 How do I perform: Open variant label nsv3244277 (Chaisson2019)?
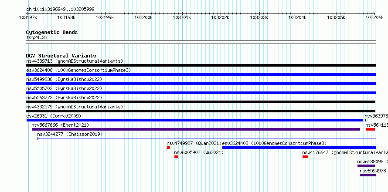[70, 134]
